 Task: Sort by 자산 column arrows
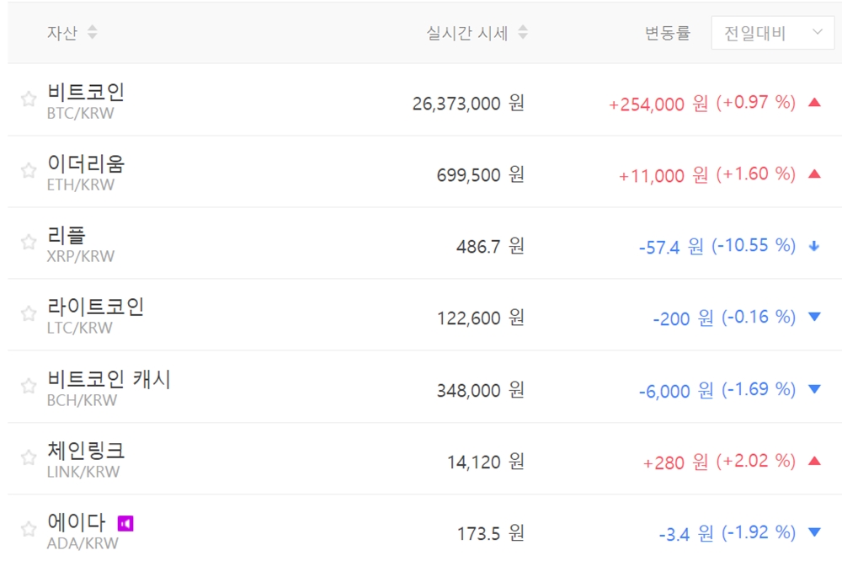point(92,33)
